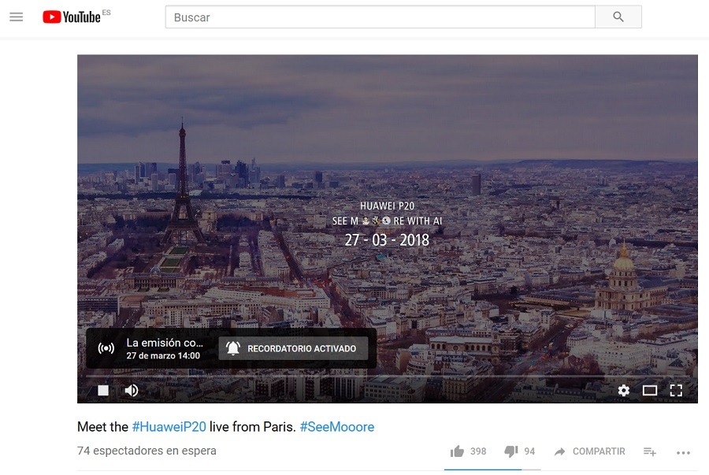
Task: Click the video progress bar
Action: coord(388,376)
